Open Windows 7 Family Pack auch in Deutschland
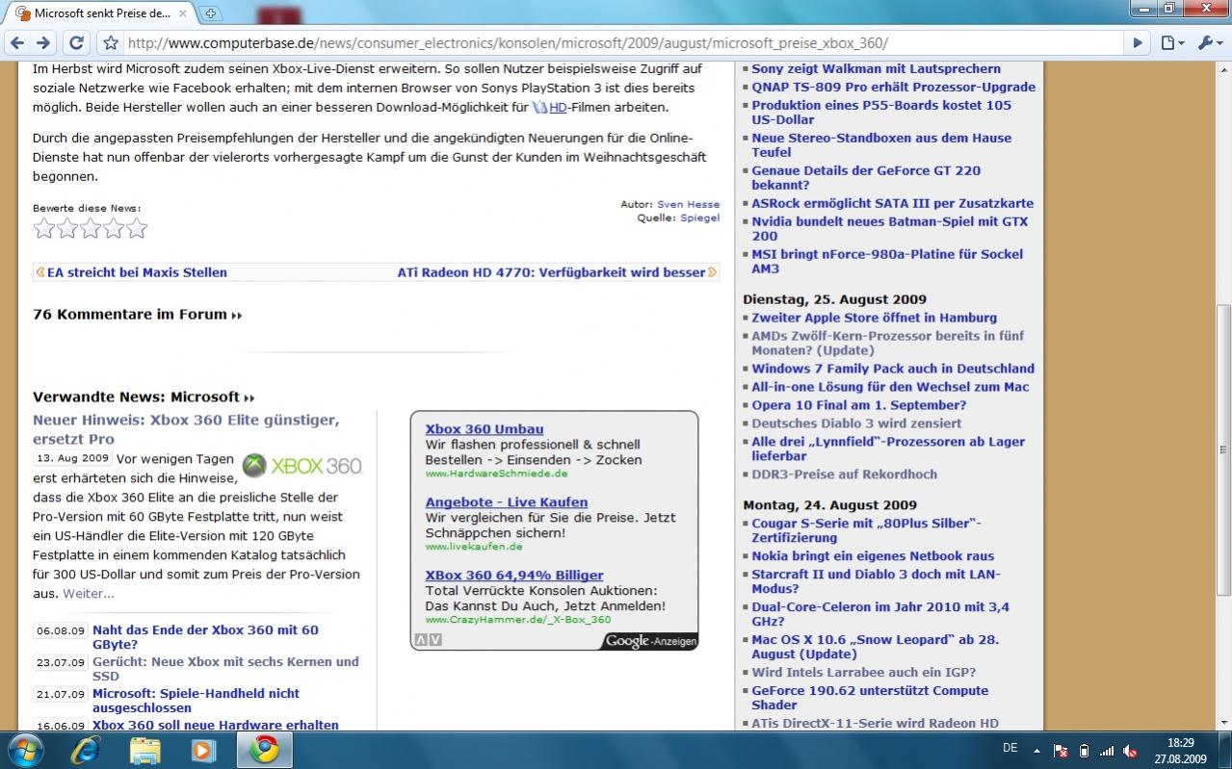 coord(893,369)
